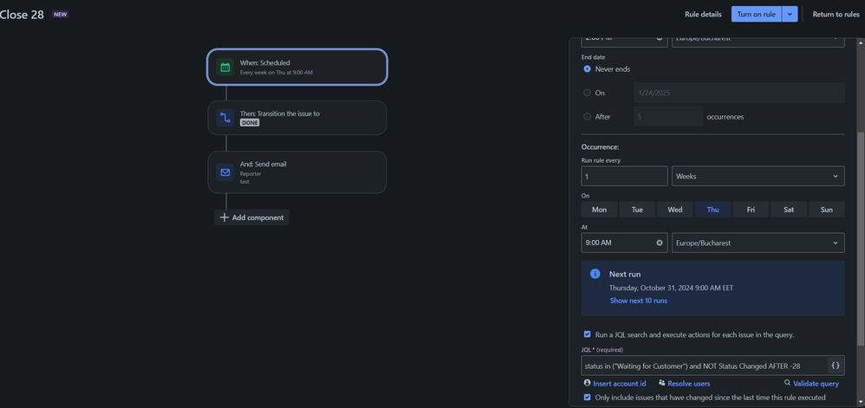Toggle Tuesday in occurrence days
Viewport: 865px width, 408px height.
(x=637, y=210)
